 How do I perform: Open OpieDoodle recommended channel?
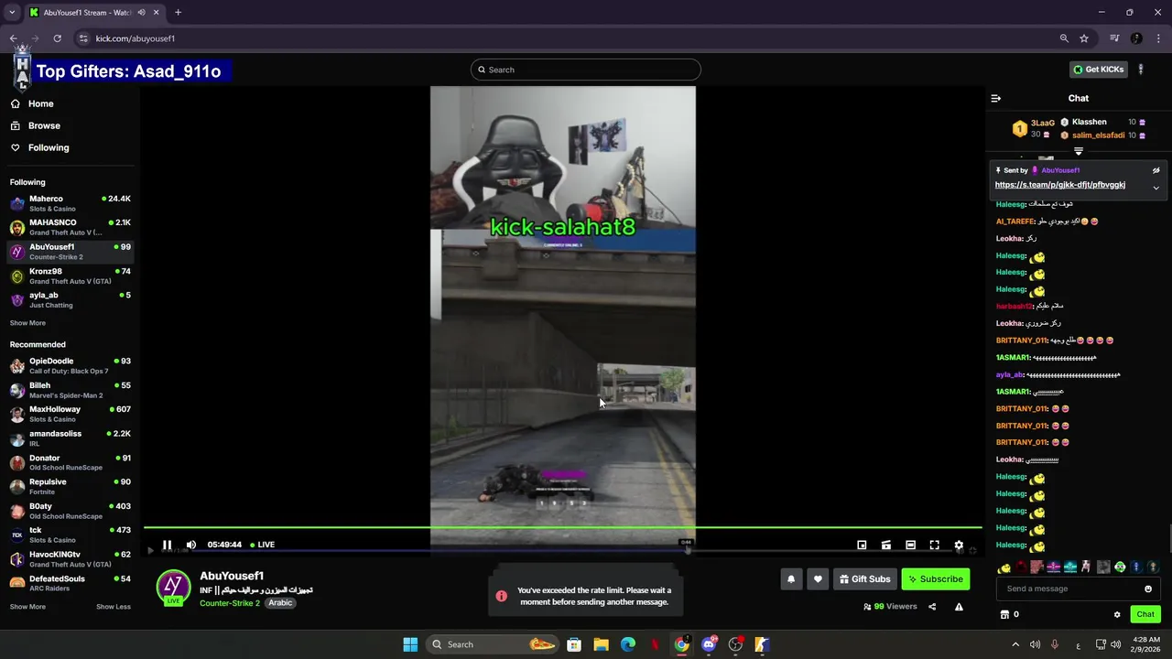pos(70,365)
